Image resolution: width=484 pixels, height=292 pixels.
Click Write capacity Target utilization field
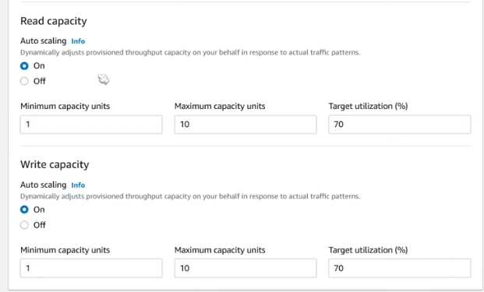coord(399,268)
